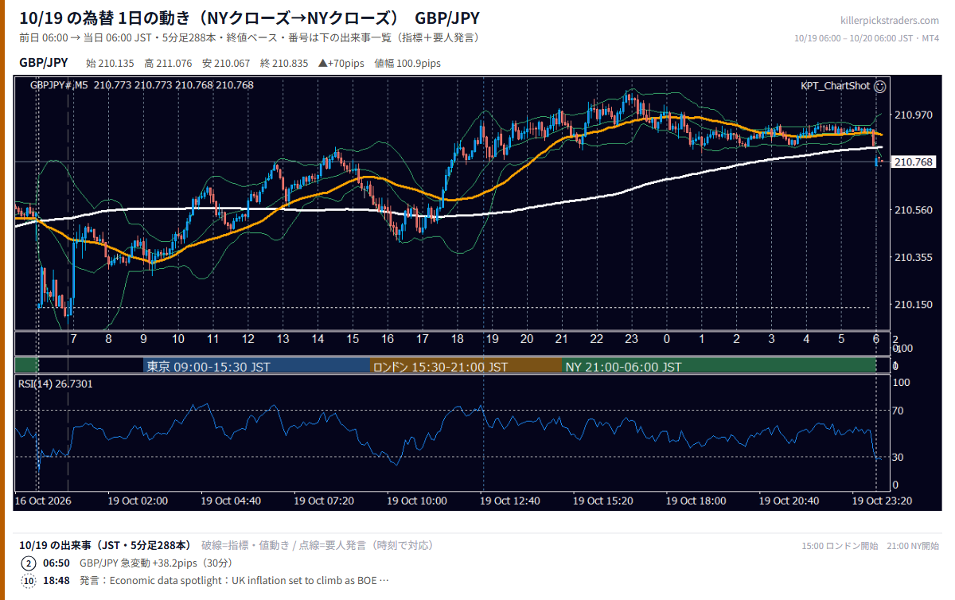The image size is (955, 600).
Task: Click hour 21 on the time axis
Action: [x=562, y=339]
